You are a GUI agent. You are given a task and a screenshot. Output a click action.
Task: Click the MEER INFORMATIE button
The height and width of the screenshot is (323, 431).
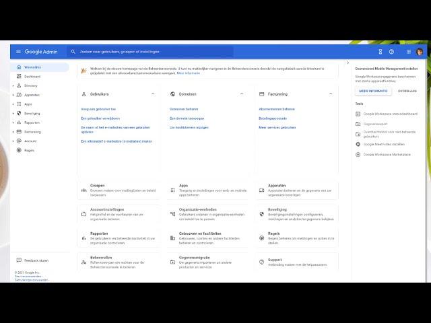373,91
